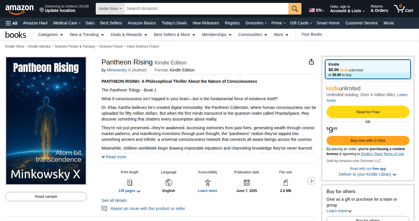Open Amazon Haul in nav bar
Viewport: 419px width, 221px height.
35,23
